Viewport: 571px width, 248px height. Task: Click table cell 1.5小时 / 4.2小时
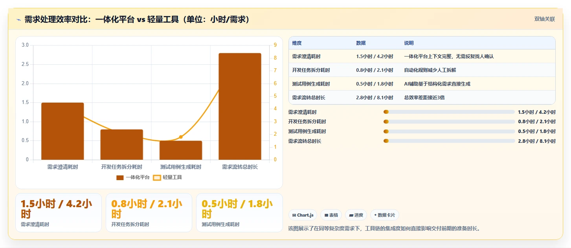click(375, 57)
